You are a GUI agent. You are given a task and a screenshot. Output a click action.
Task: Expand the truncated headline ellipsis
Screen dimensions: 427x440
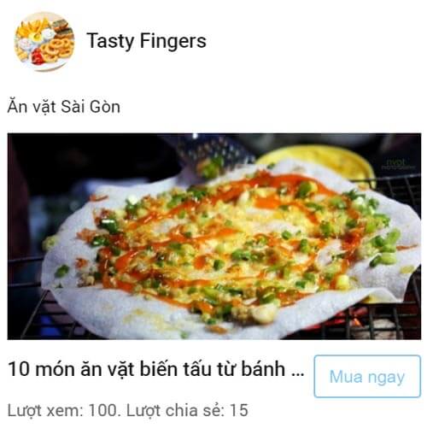[298, 373]
